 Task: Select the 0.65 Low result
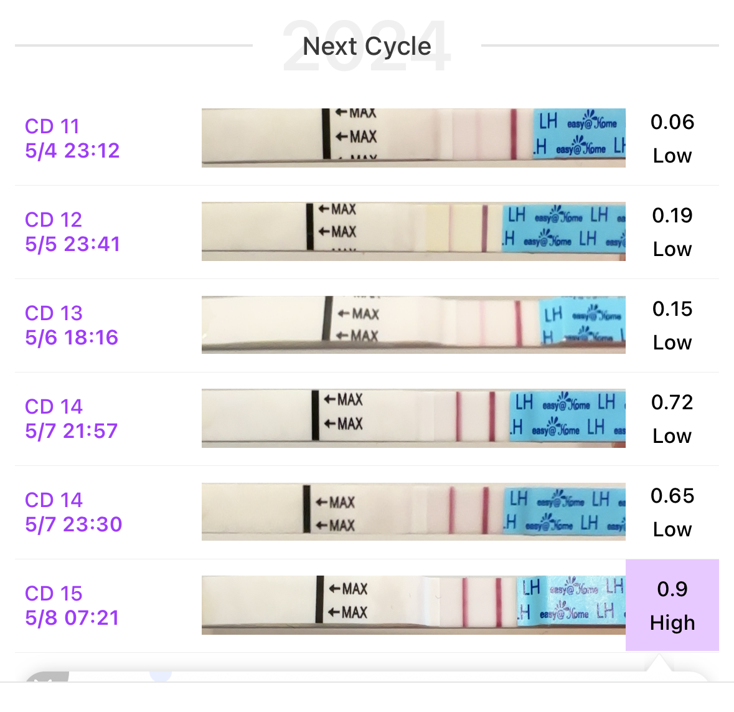(672, 512)
